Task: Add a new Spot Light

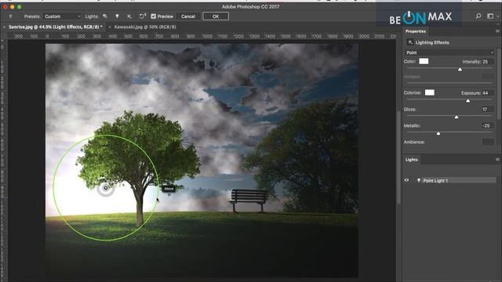Action: click(105, 16)
